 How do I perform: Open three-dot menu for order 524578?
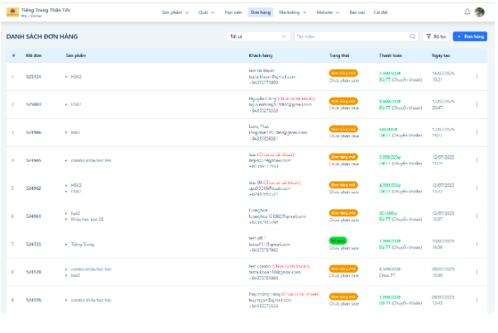[x=476, y=272]
